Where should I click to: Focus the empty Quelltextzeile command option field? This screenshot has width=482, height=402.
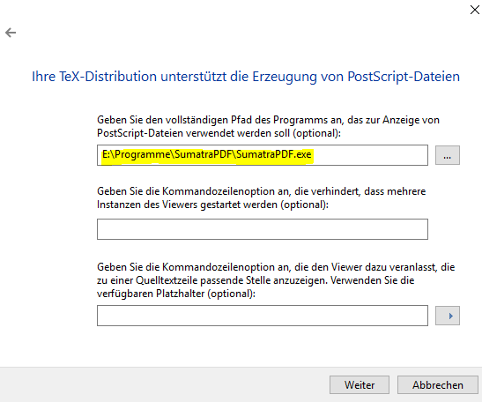coord(263,316)
